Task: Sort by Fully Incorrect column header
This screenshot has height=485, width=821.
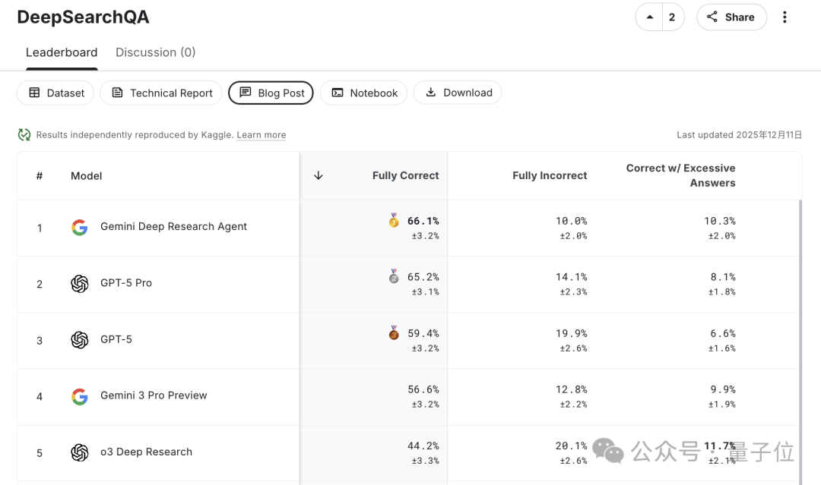Action: [x=549, y=175]
